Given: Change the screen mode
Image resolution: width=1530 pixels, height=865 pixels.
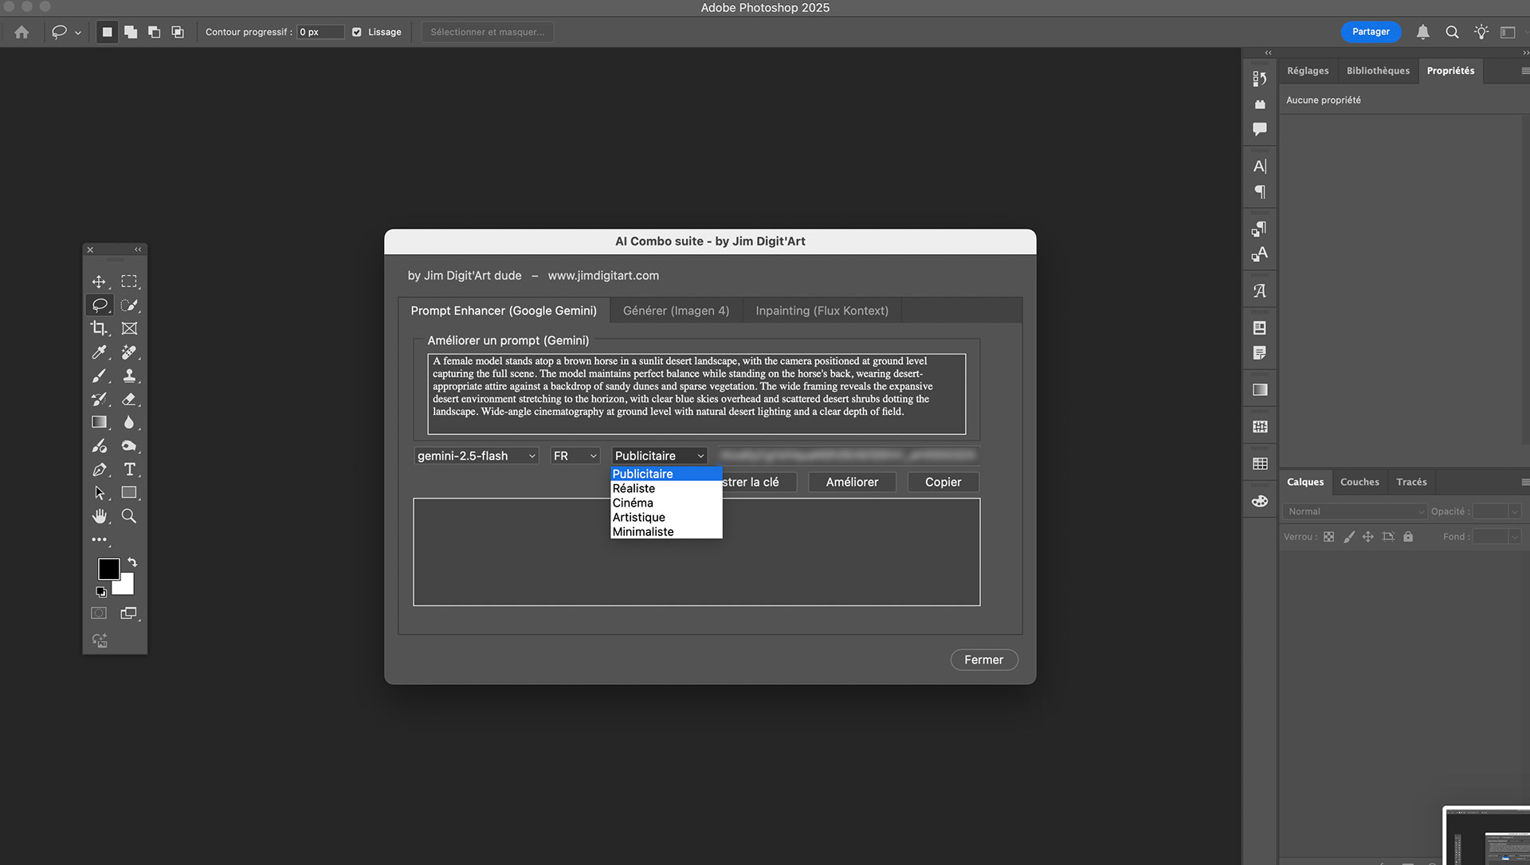Looking at the screenshot, I should 129,613.
